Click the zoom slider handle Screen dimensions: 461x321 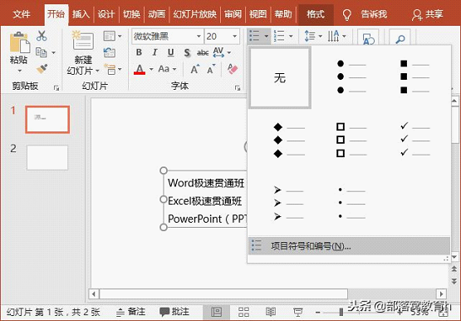pos(341,312)
